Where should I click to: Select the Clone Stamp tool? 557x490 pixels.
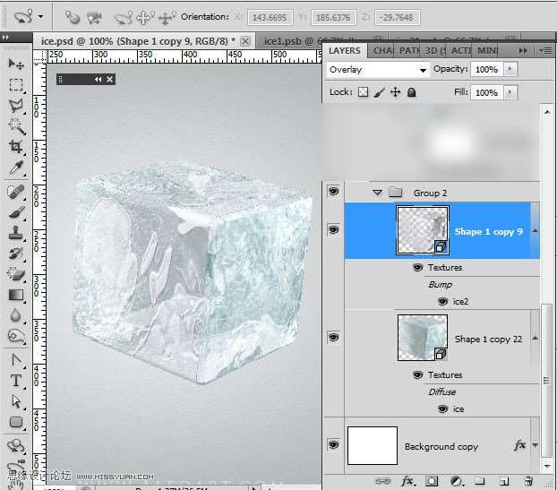15,233
